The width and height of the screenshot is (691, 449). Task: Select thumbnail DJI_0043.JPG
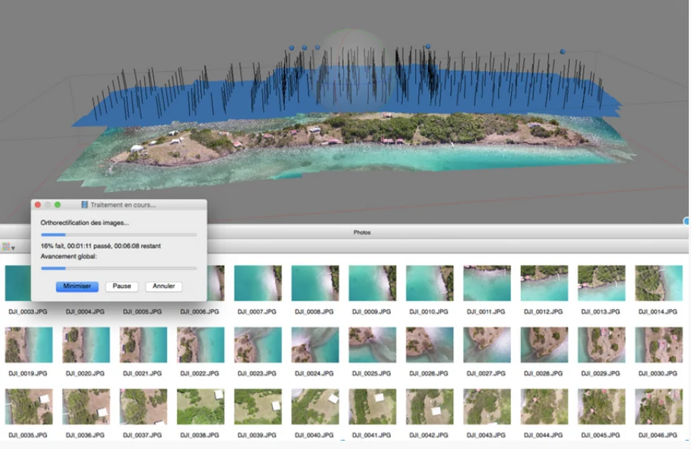487,406
